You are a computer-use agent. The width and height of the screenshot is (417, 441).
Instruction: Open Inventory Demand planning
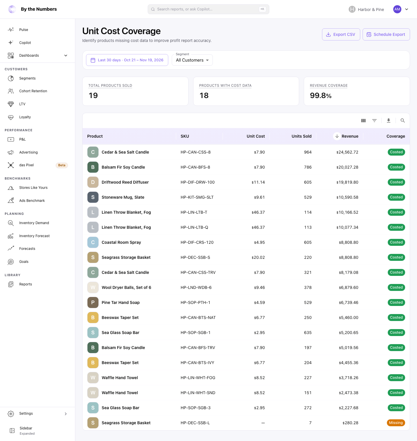pos(38,223)
